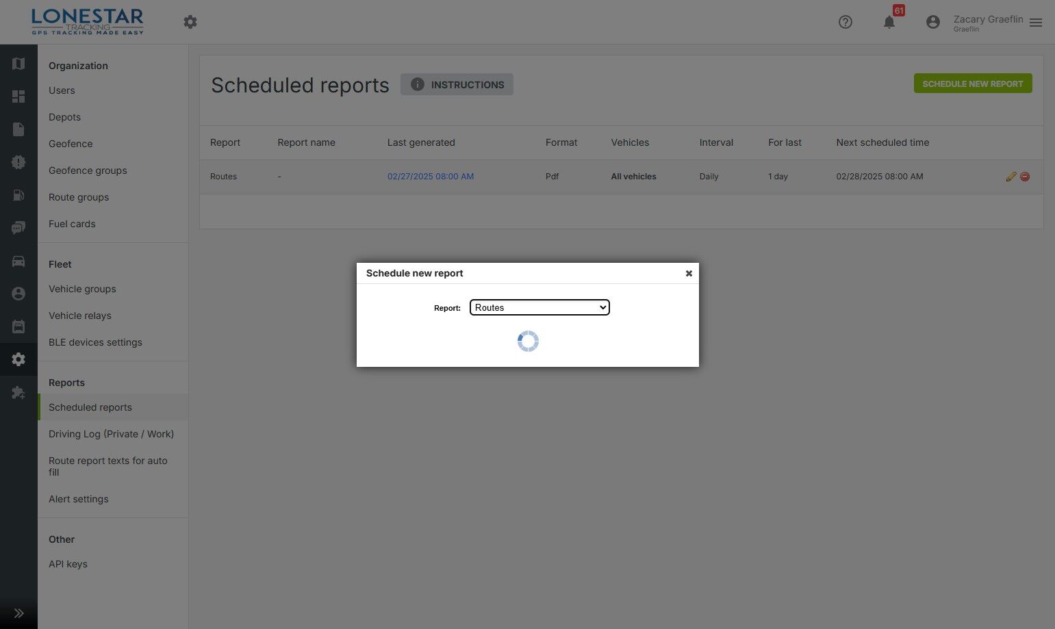
Task: Open the map view sidebar icon
Action: tap(18, 64)
